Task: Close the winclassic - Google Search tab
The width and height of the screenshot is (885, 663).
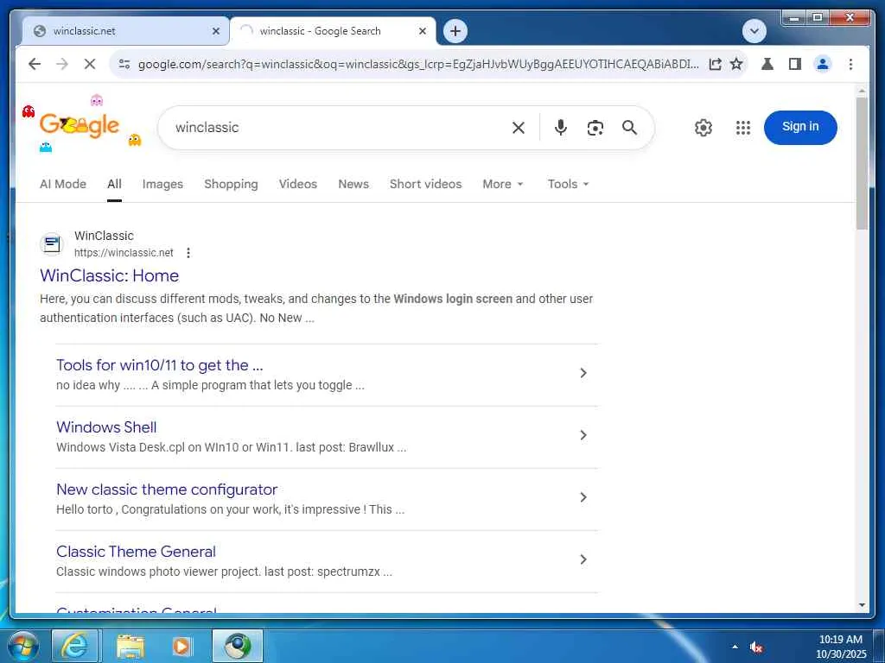Action: tap(422, 32)
